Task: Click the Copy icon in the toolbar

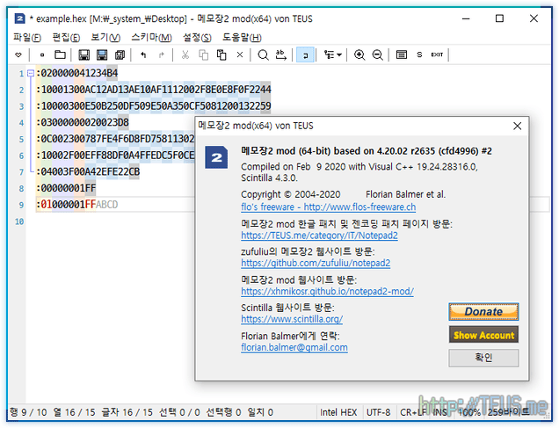Action: click(203, 54)
